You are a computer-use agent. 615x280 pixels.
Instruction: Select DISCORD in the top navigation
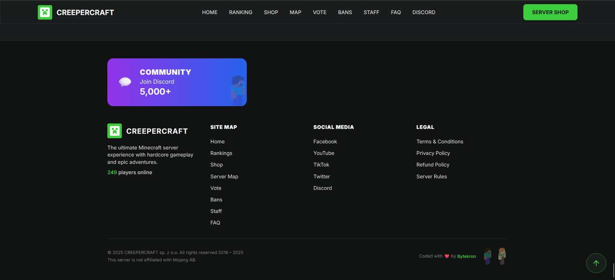424,12
